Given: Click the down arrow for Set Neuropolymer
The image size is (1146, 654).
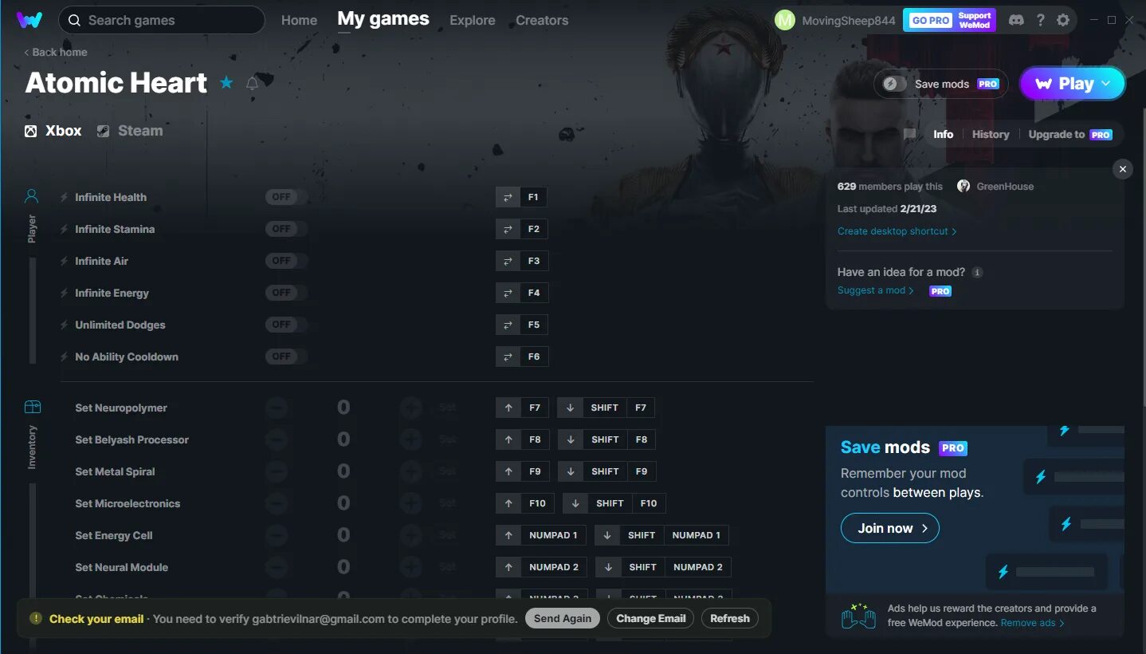Looking at the screenshot, I should coord(570,408).
